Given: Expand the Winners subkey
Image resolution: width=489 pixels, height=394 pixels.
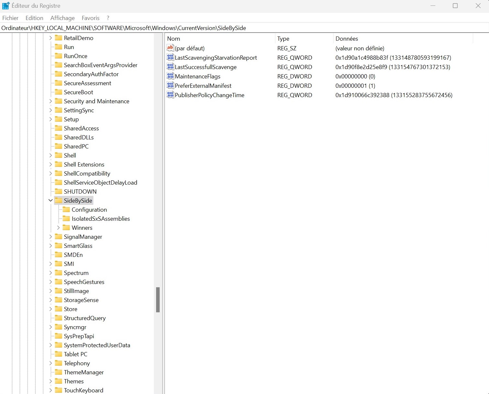Looking at the screenshot, I should 58,227.
